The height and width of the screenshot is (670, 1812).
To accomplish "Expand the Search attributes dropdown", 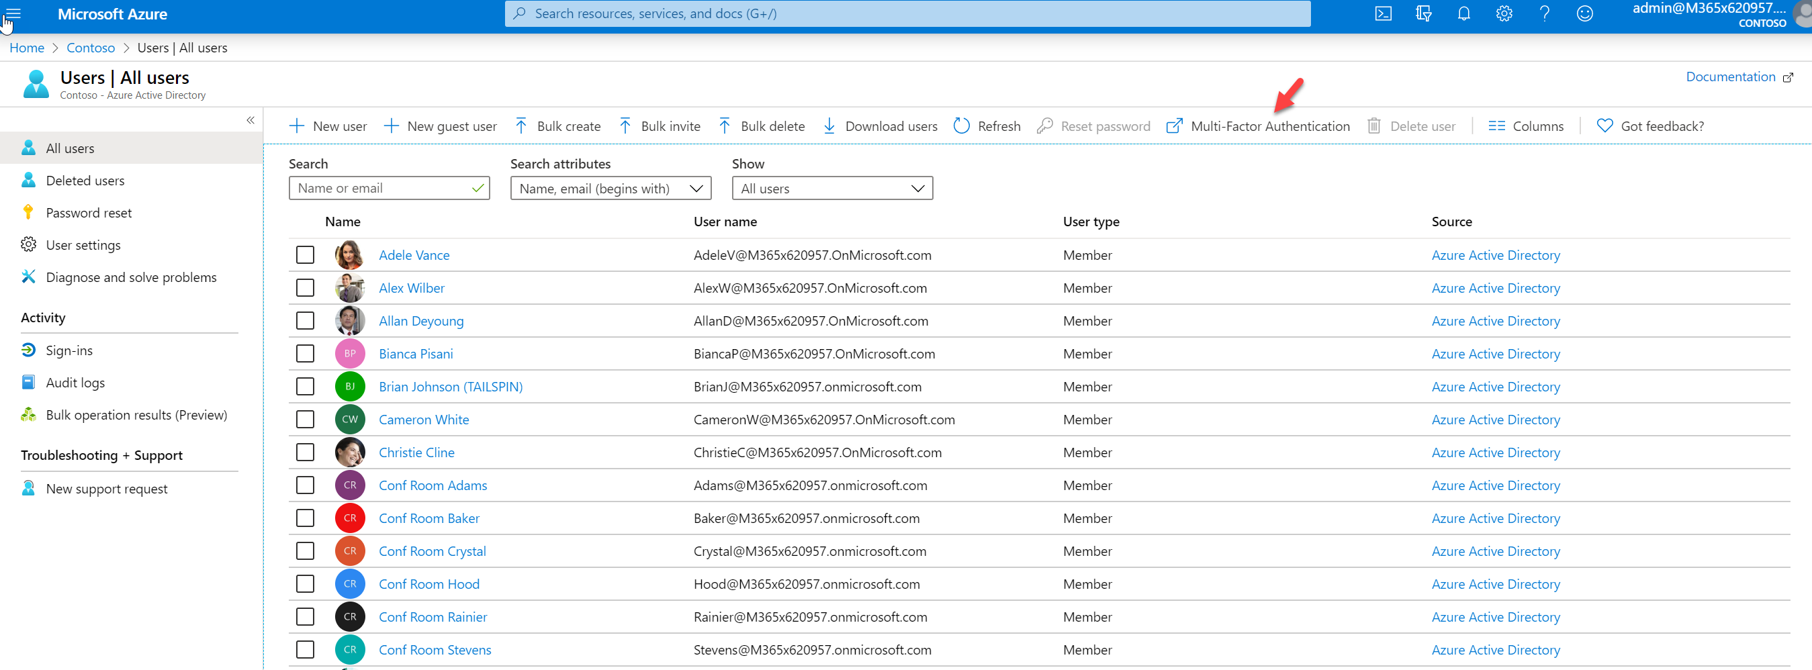I will click(610, 188).
